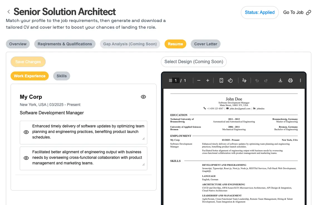Go back using the arrow beside title

(x=9, y=12)
